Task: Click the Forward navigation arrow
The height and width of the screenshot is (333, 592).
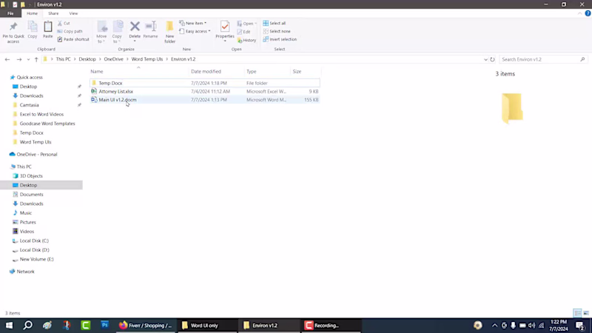Action: pyautogui.click(x=19, y=59)
